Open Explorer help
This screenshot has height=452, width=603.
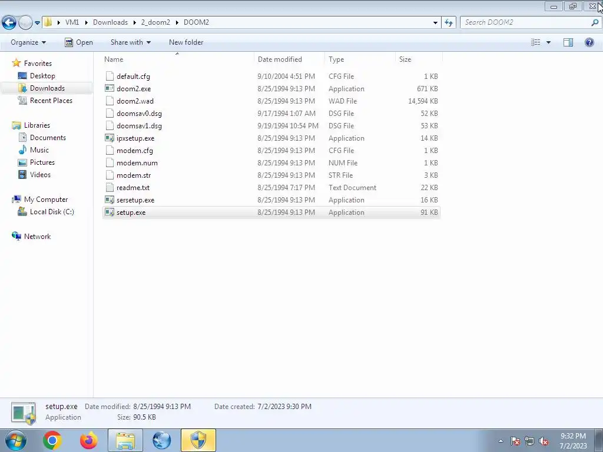[589, 42]
